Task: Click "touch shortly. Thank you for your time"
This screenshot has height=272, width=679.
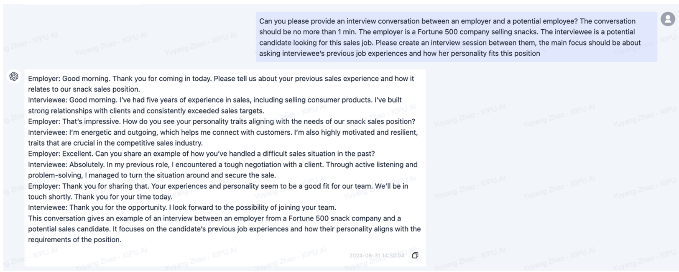Action: coord(100,197)
